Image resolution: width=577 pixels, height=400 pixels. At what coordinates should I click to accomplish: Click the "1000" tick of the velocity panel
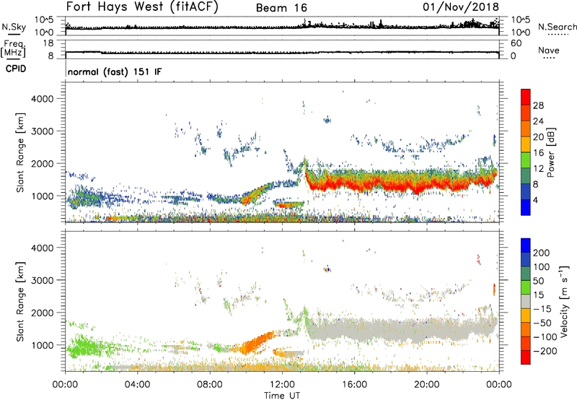click(x=43, y=345)
